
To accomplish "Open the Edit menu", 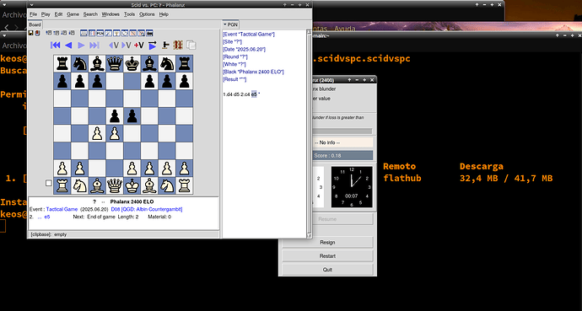I will pyautogui.click(x=59, y=14).
